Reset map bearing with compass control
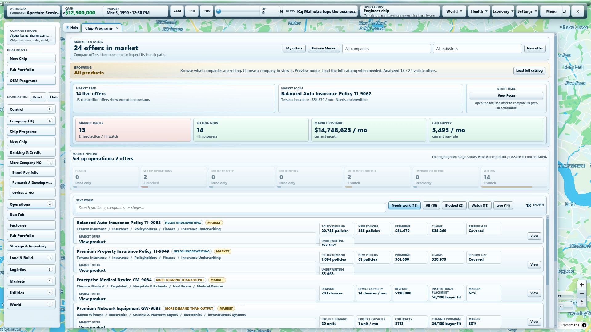Screen dimensions: 591x332 click(x=582, y=302)
